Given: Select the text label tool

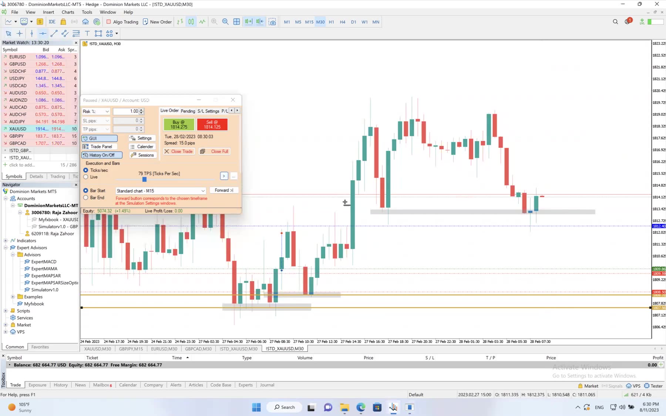Looking at the screenshot, I should pos(87,34).
